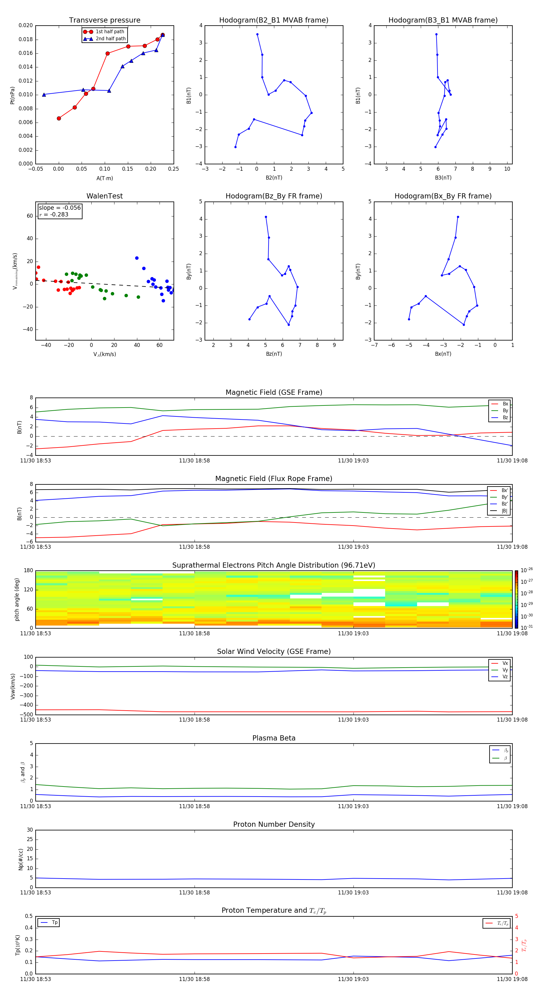Click the red 'Te/Tp' legend entry
The image size is (548, 1006).
tap(497, 923)
